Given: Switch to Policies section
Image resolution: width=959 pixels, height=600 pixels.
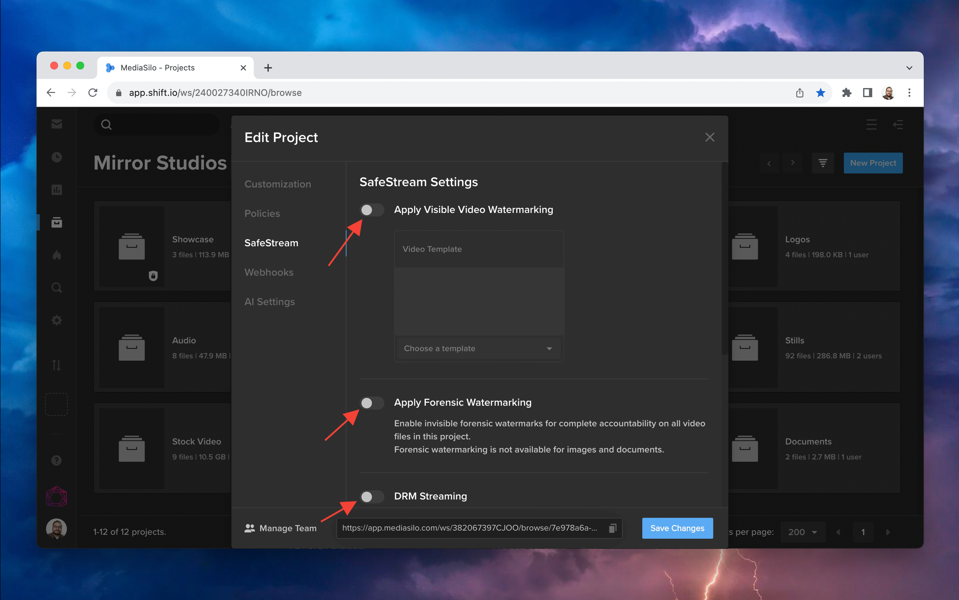Looking at the screenshot, I should pos(262,214).
